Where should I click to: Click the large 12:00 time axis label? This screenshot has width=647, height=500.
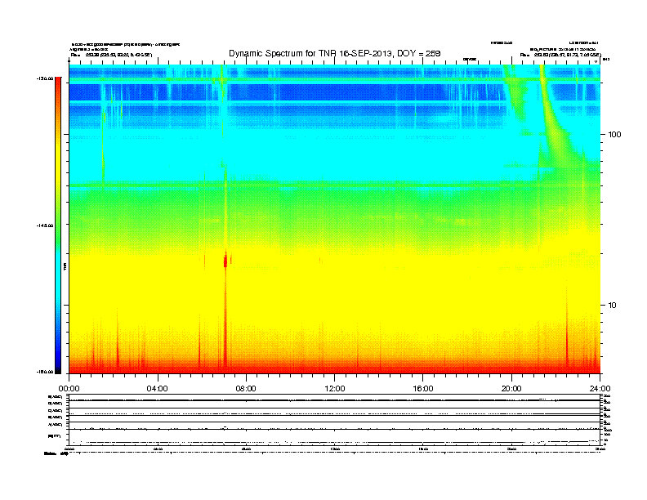point(335,389)
